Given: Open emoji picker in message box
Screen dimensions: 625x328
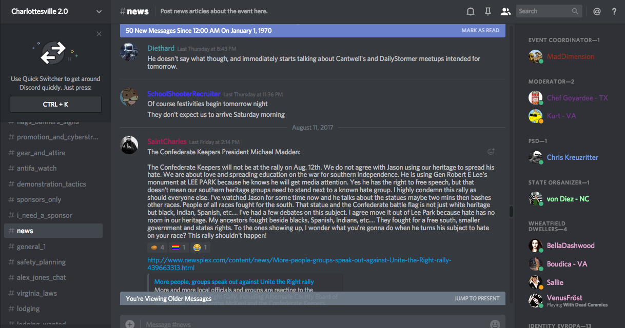Looking at the screenshot, I should tap(495, 324).
